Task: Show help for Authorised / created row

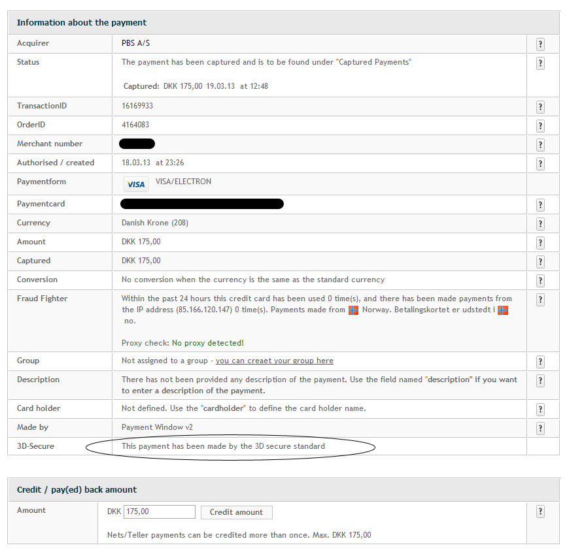Action: 540,164
